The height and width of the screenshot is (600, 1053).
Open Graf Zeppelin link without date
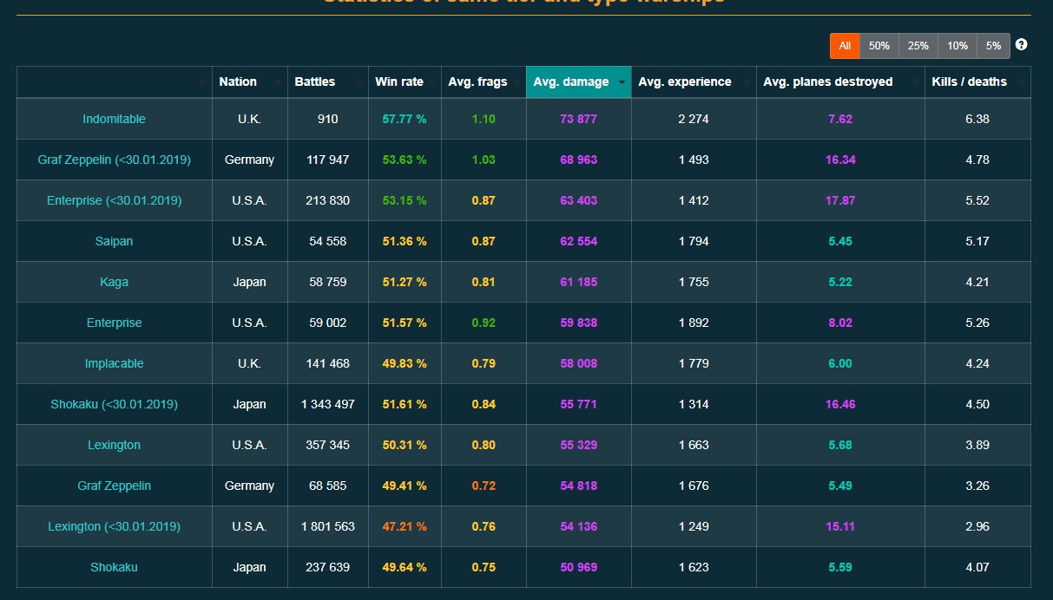114,486
